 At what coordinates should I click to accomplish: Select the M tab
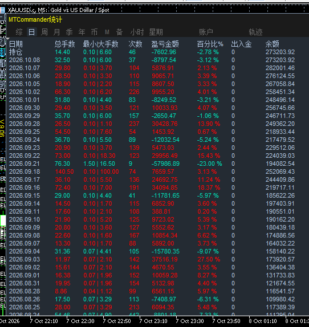(x=107, y=32)
